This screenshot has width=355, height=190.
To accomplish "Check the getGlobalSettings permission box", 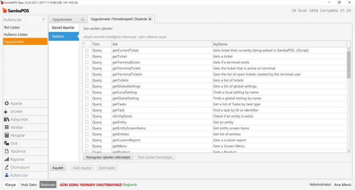I will point(87,86).
